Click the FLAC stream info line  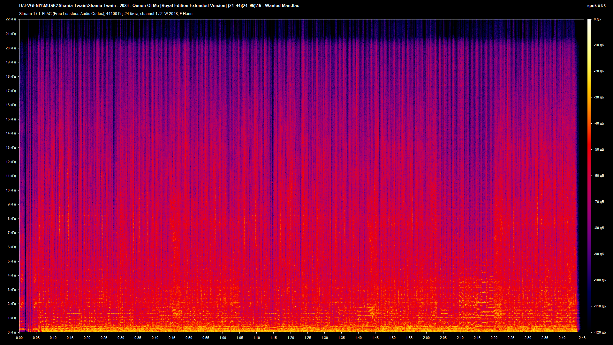[106, 14]
